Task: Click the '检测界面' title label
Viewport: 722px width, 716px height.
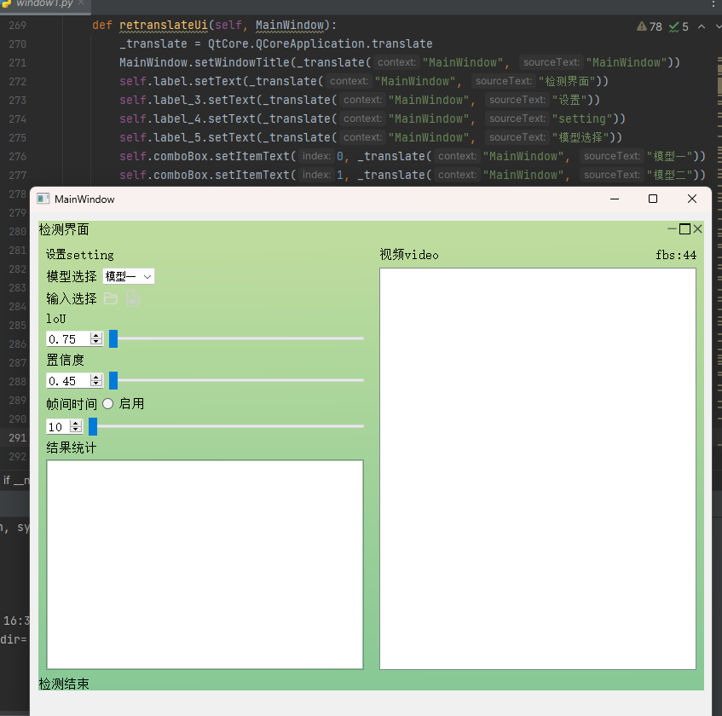Action: click(64, 229)
